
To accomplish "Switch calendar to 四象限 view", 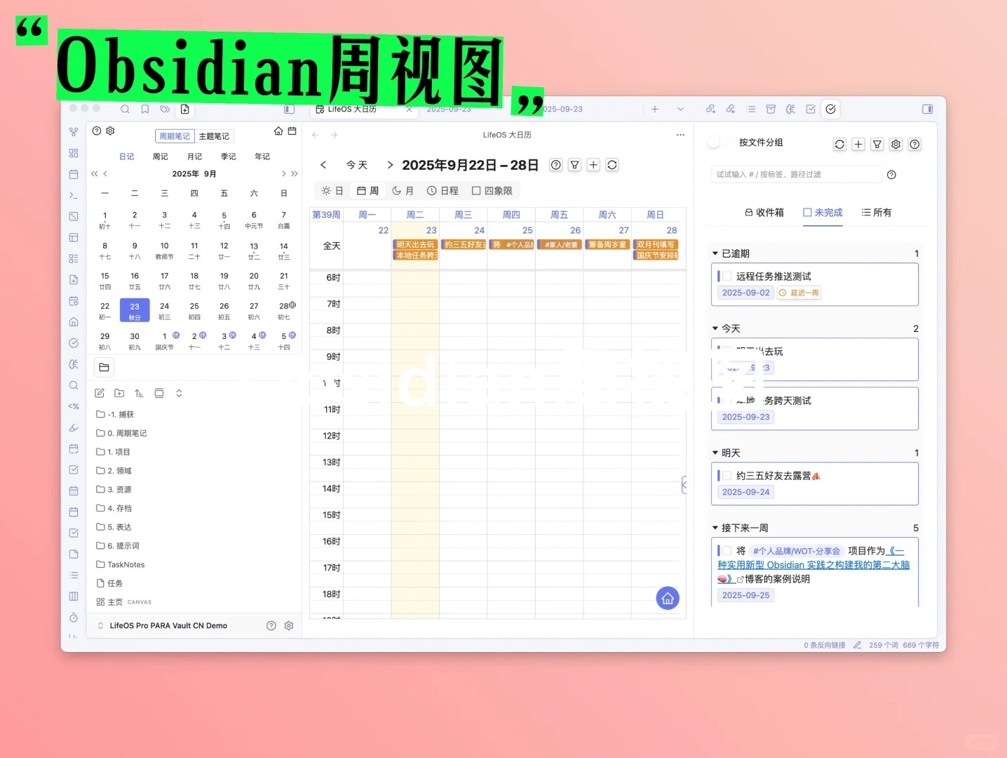I will pos(492,191).
